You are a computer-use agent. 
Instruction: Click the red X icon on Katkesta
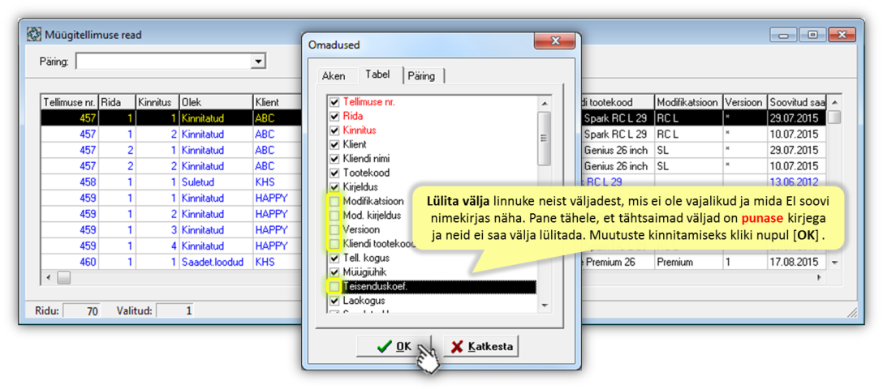[x=459, y=347]
